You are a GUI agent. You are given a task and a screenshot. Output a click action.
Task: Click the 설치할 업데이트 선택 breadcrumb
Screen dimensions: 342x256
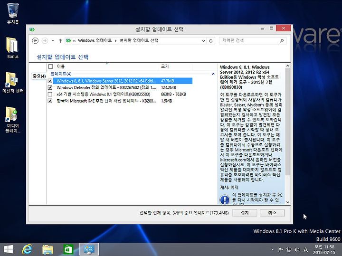[139, 40]
